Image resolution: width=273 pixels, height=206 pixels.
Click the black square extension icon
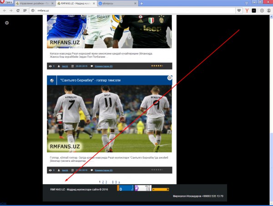pyautogui.click(x=254, y=10)
